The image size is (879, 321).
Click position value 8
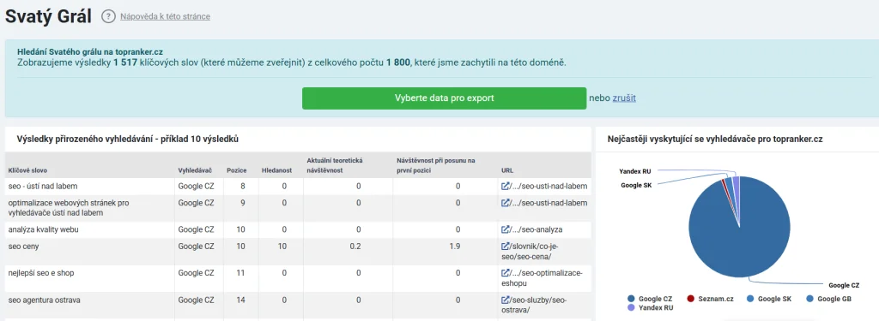243,187
